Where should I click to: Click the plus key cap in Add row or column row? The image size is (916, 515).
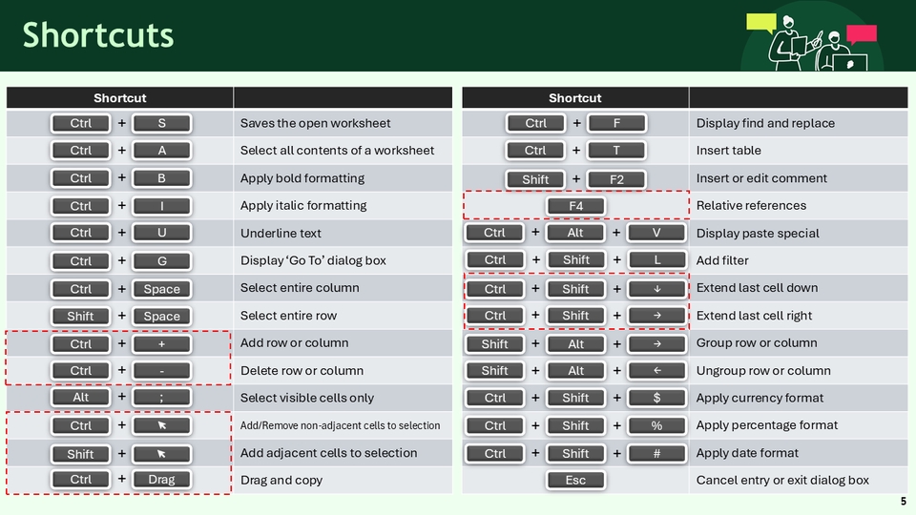click(162, 344)
